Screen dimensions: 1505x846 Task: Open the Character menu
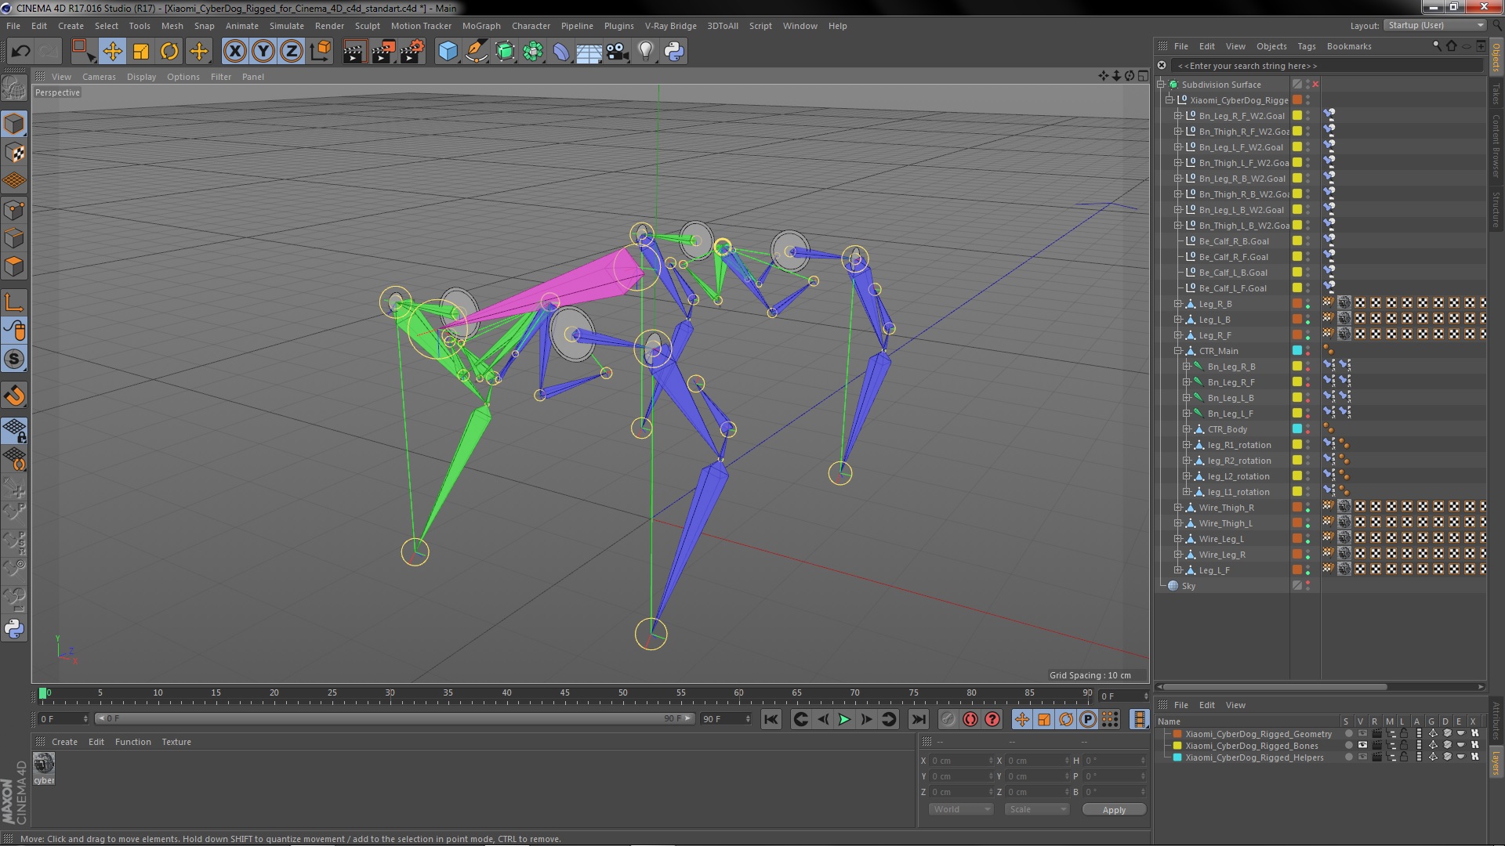(531, 26)
